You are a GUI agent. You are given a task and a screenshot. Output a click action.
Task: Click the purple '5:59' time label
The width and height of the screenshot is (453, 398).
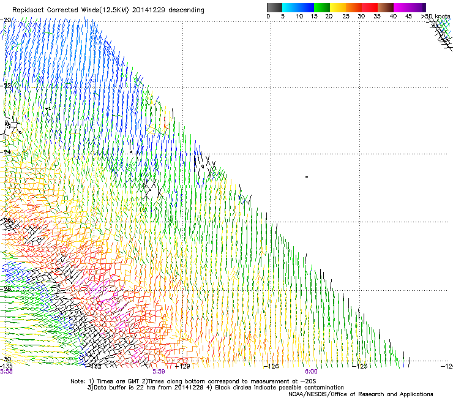click(x=159, y=372)
